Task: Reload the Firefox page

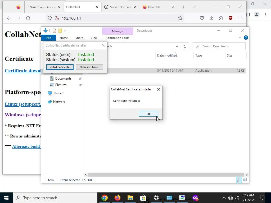Action: [x=28, y=18]
